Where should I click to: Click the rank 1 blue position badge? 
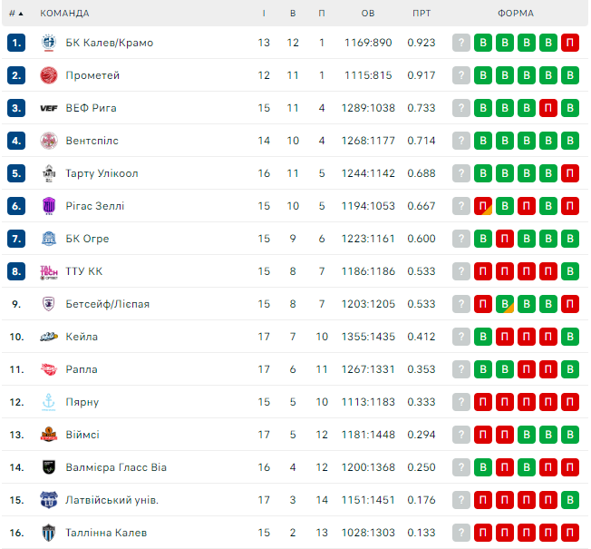(x=16, y=43)
